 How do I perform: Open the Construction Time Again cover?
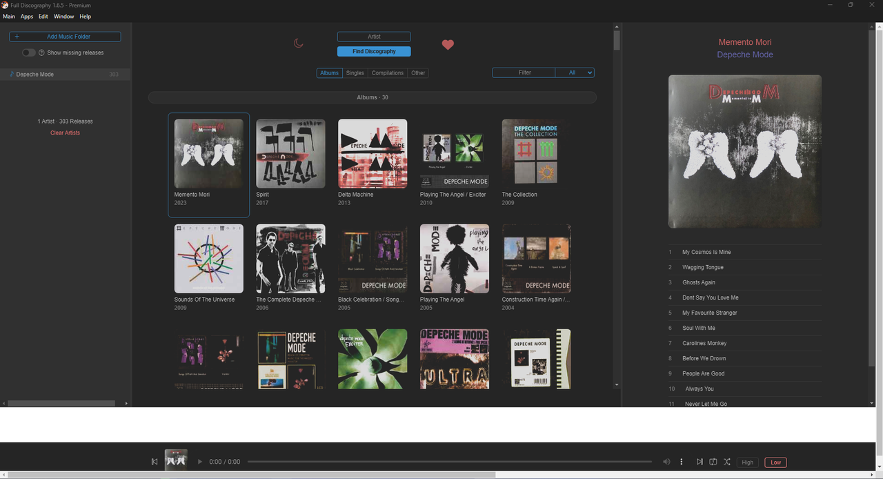coord(537,258)
